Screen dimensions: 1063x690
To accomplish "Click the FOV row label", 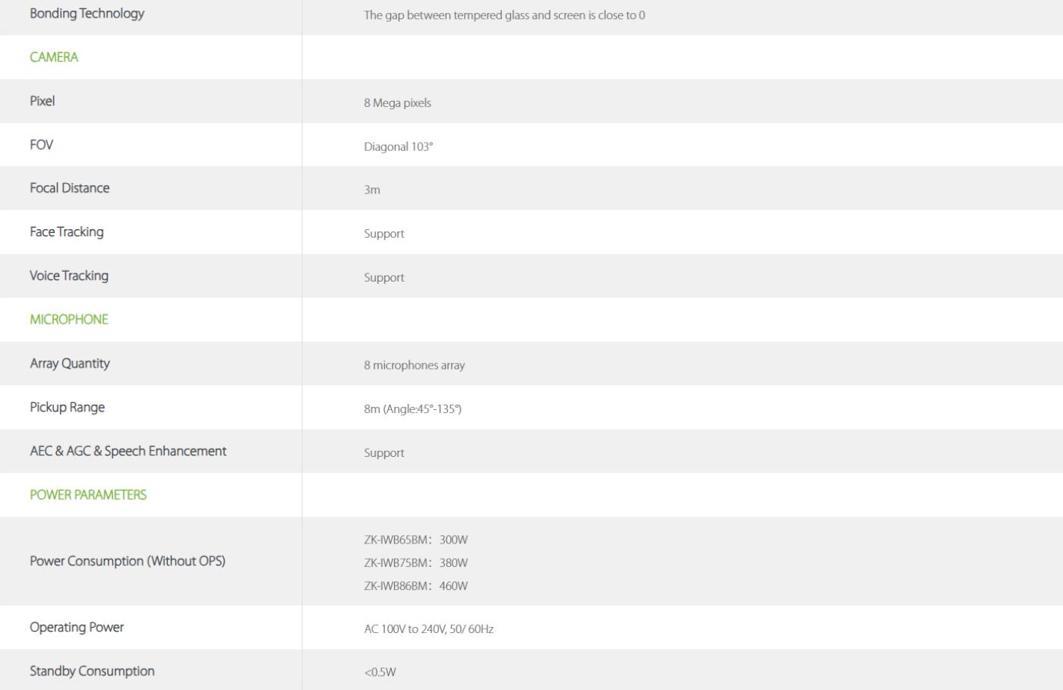I will coord(42,145).
